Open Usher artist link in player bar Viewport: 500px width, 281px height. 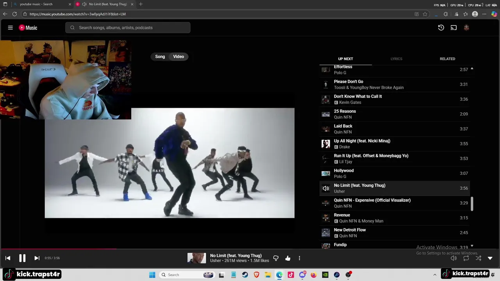pos(215,261)
